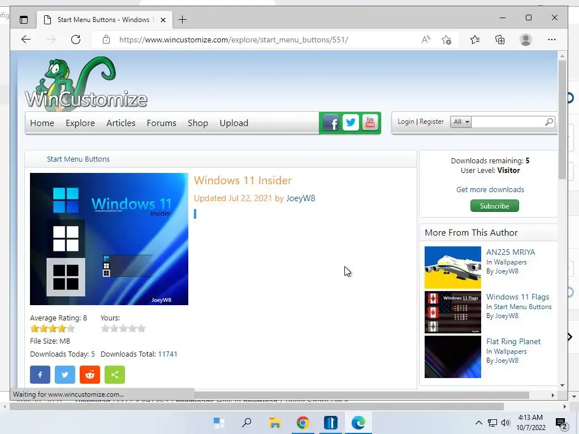Click the Register link
Viewport: 579px width, 434px height.
tap(431, 122)
